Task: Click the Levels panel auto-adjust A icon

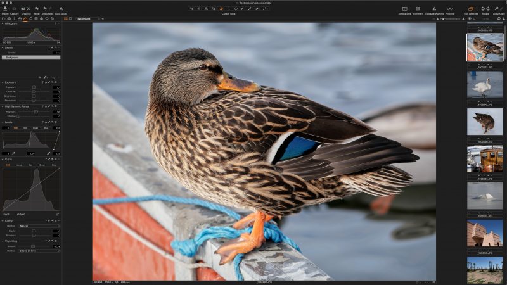Action: coord(46,122)
